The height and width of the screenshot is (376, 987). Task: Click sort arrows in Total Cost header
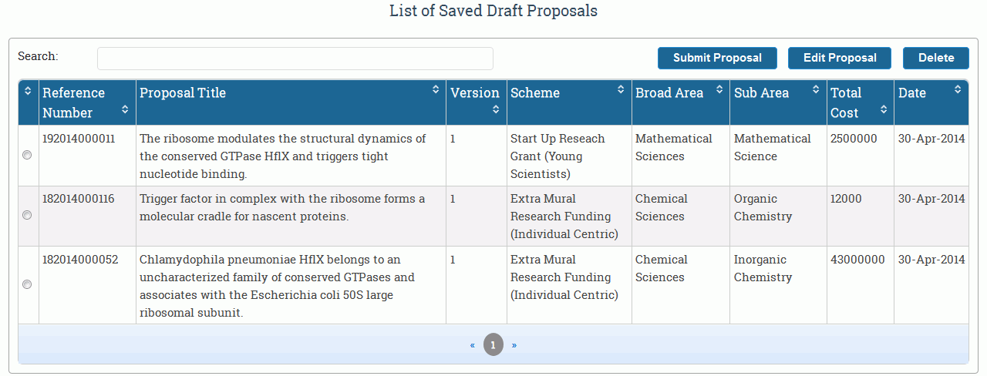coord(884,110)
